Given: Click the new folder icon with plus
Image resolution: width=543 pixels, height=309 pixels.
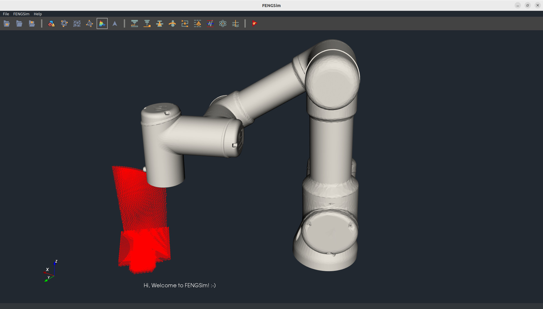Looking at the screenshot, I should (x=6, y=24).
